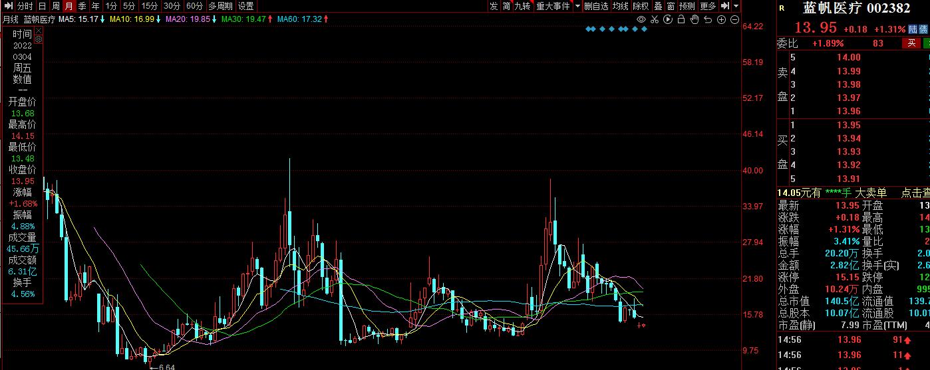Screen dimensions: 930x370
Task: Click the left-side collapse arrow icon
Action: (x=8, y=6)
